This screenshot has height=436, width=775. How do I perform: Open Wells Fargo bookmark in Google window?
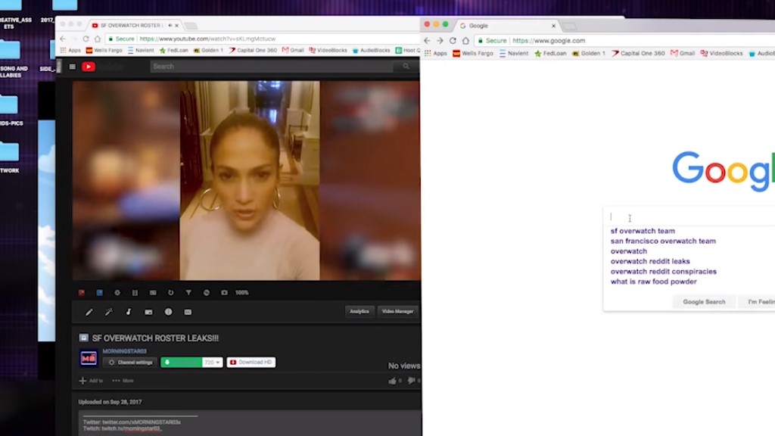(473, 54)
